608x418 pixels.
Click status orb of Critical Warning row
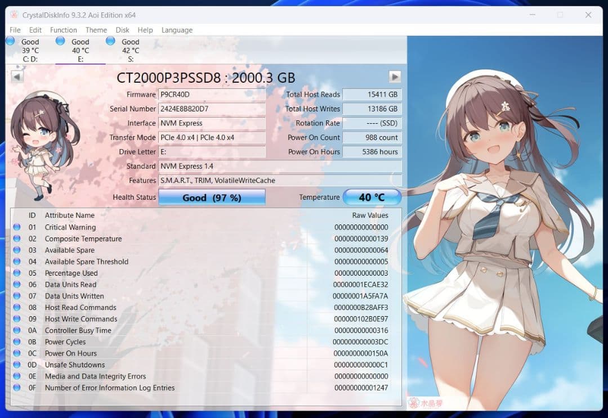pyautogui.click(x=17, y=227)
